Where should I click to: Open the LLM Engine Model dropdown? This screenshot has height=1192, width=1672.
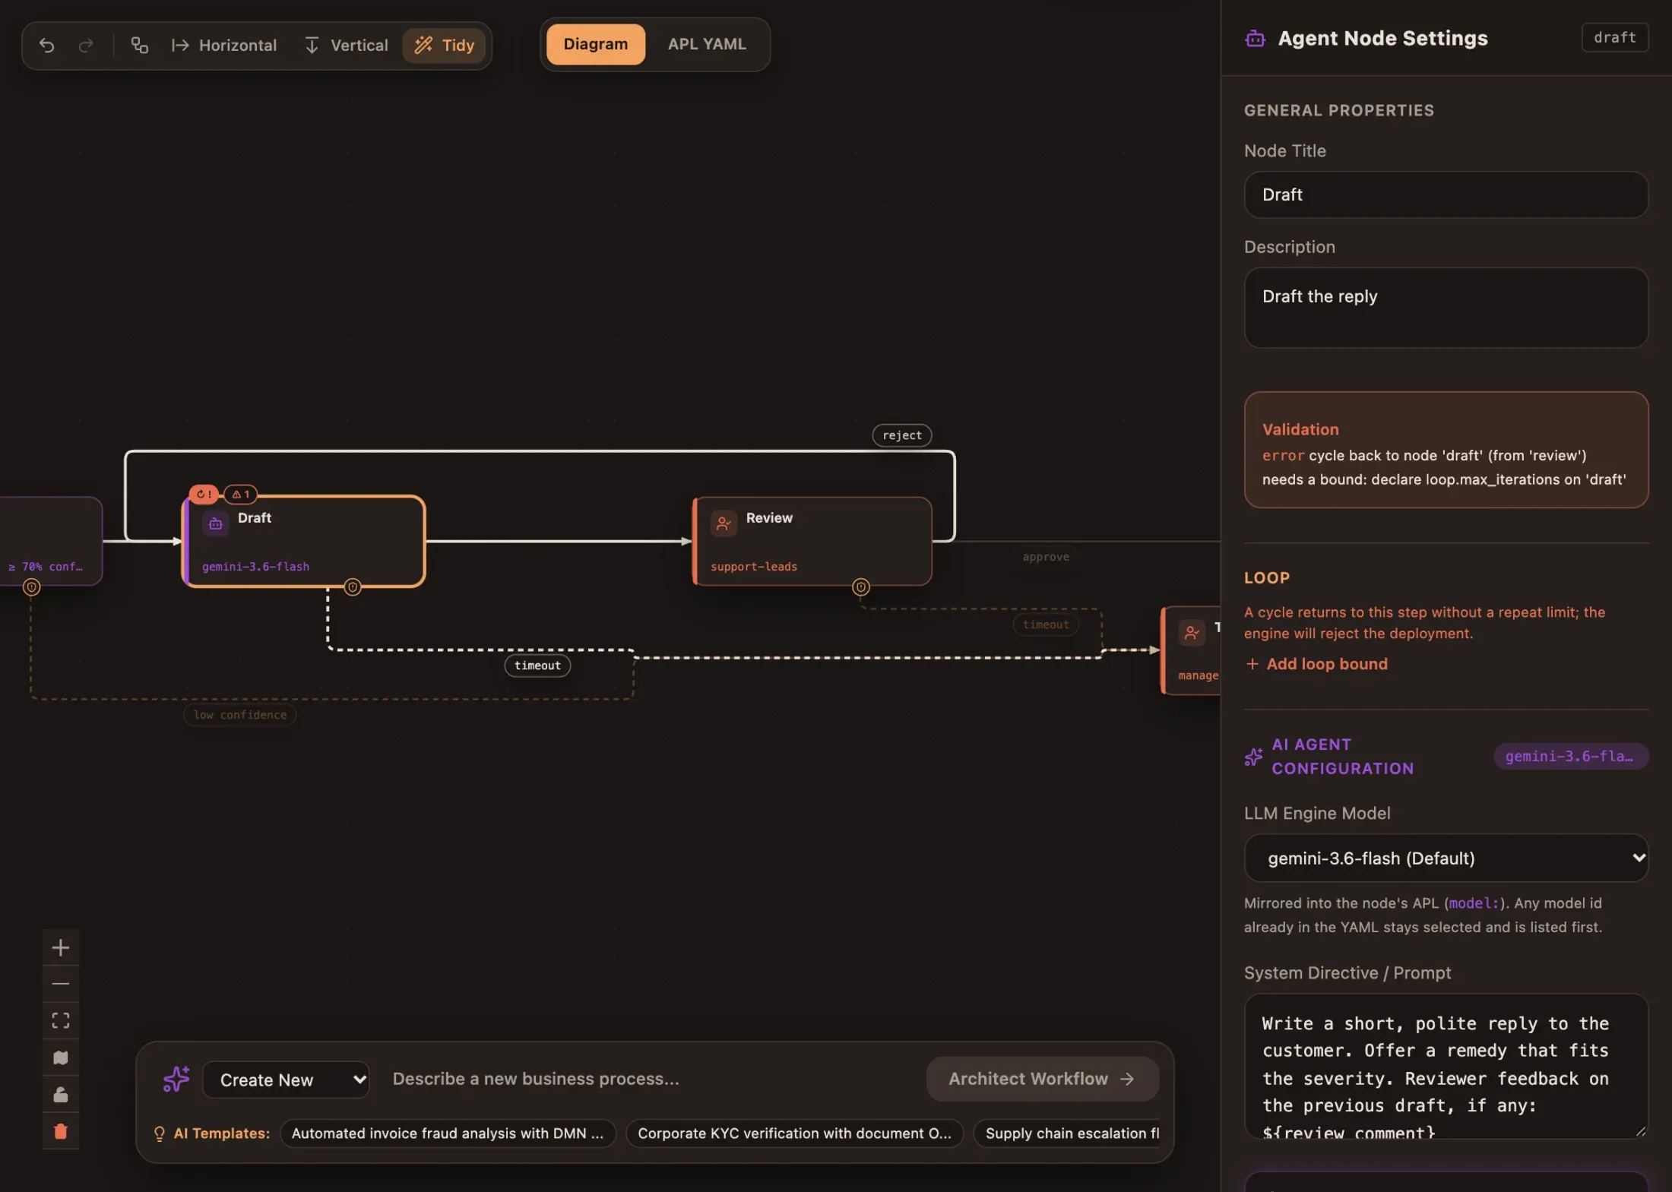point(1446,858)
